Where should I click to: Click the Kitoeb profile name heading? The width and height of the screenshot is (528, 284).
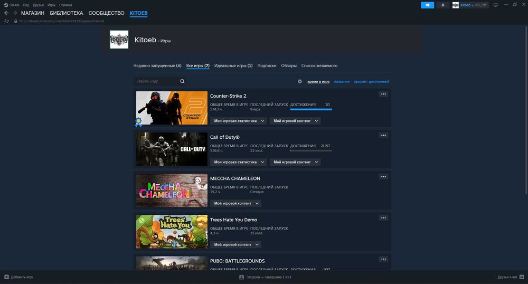[145, 40]
